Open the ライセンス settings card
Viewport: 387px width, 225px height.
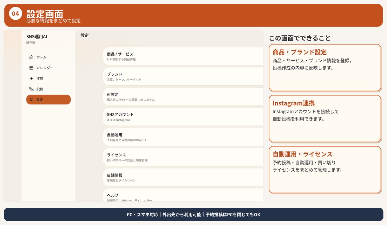pos(183,157)
